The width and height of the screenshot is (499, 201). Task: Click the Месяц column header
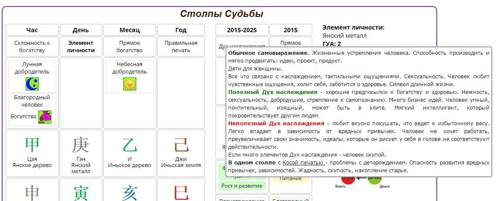coord(129,30)
